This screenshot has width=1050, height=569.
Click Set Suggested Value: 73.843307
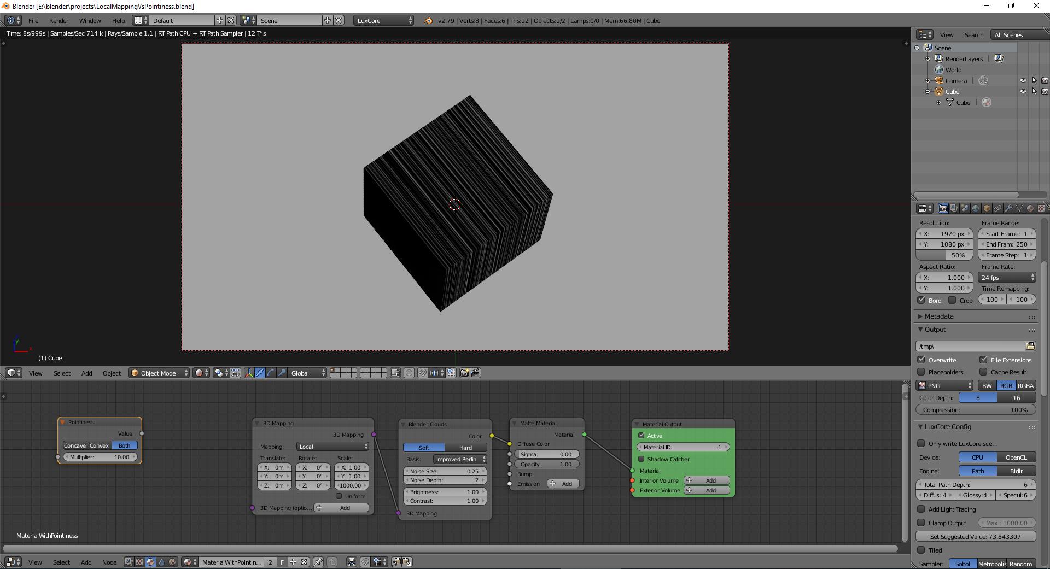(975, 537)
